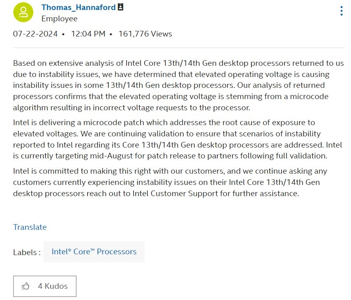Click the thumbs-up kudos icon
Screen dimensions: 351x300
pos(26,286)
